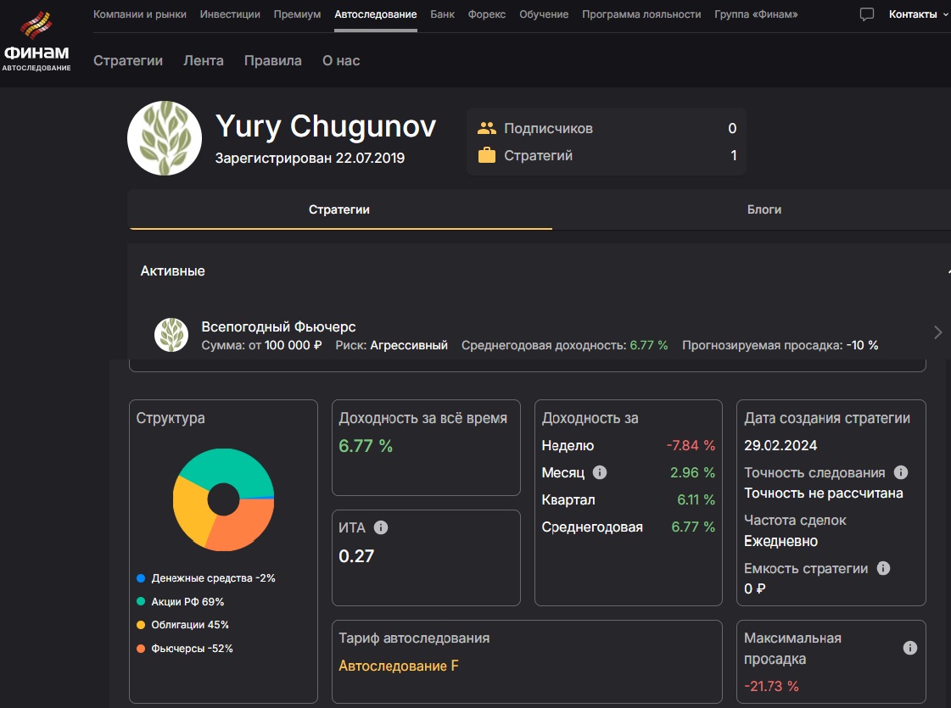
Task: Click the quarterly return 6.11 %
Action: [696, 500]
